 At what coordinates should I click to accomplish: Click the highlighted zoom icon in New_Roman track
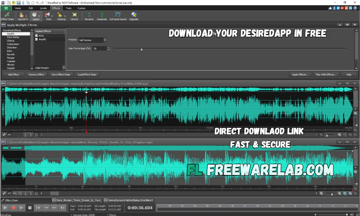(x=345, y=194)
